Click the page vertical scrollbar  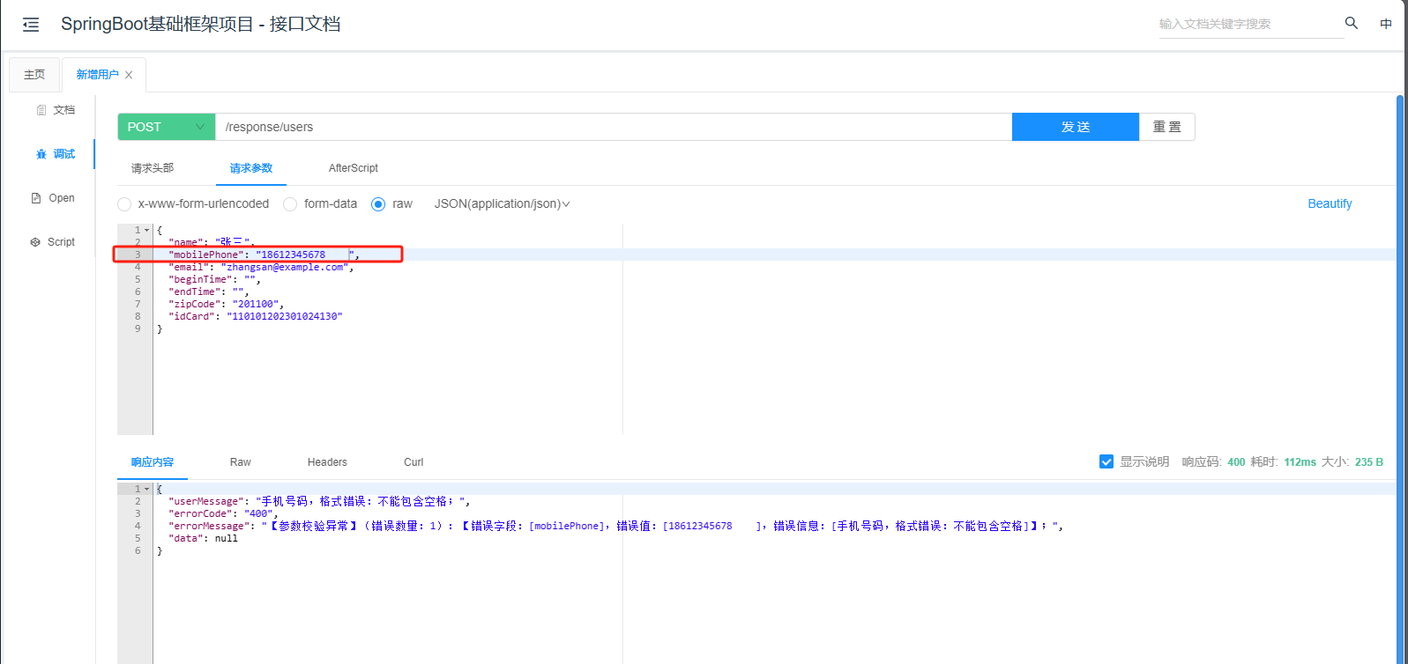point(1400,379)
